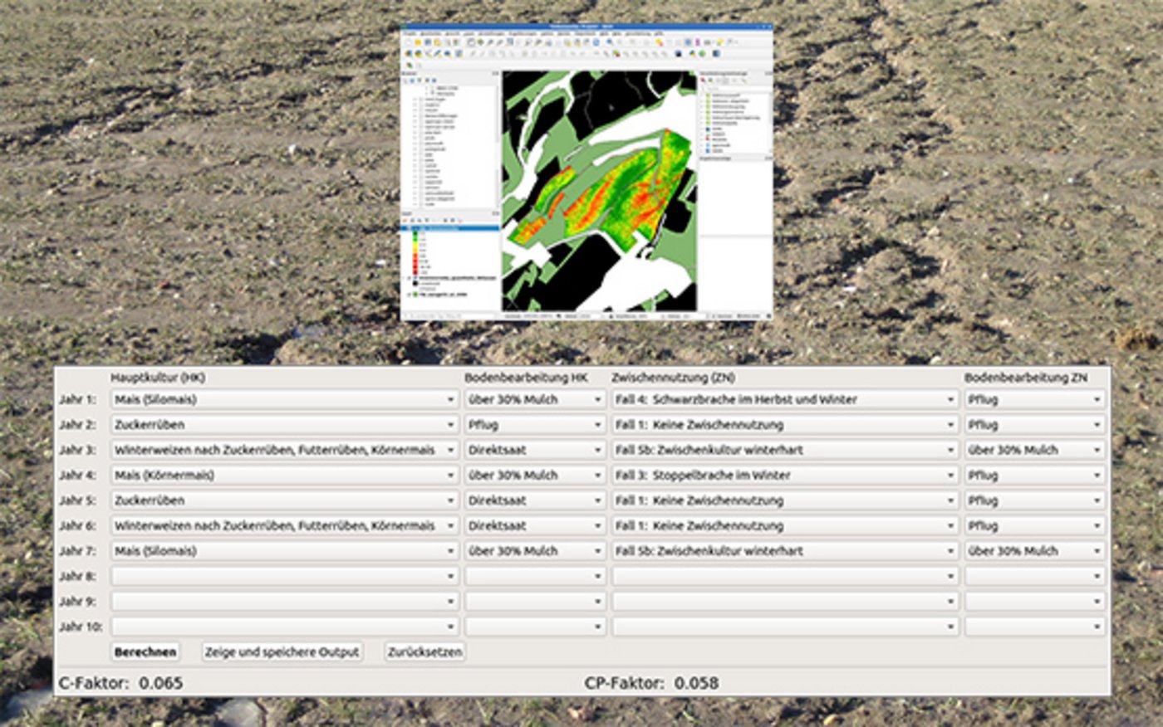
Task: Open Jahr 4 Zwischennutzung dropdown showing Stoppelbrache
Action: 785,476
